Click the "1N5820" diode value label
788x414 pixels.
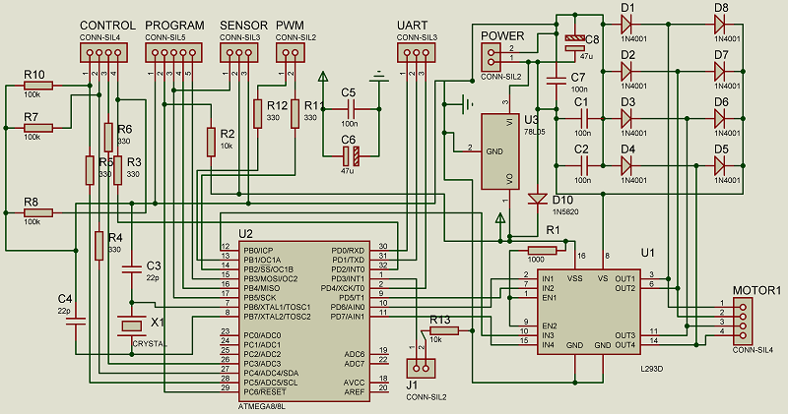pyautogui.click(x=565, y=211)
